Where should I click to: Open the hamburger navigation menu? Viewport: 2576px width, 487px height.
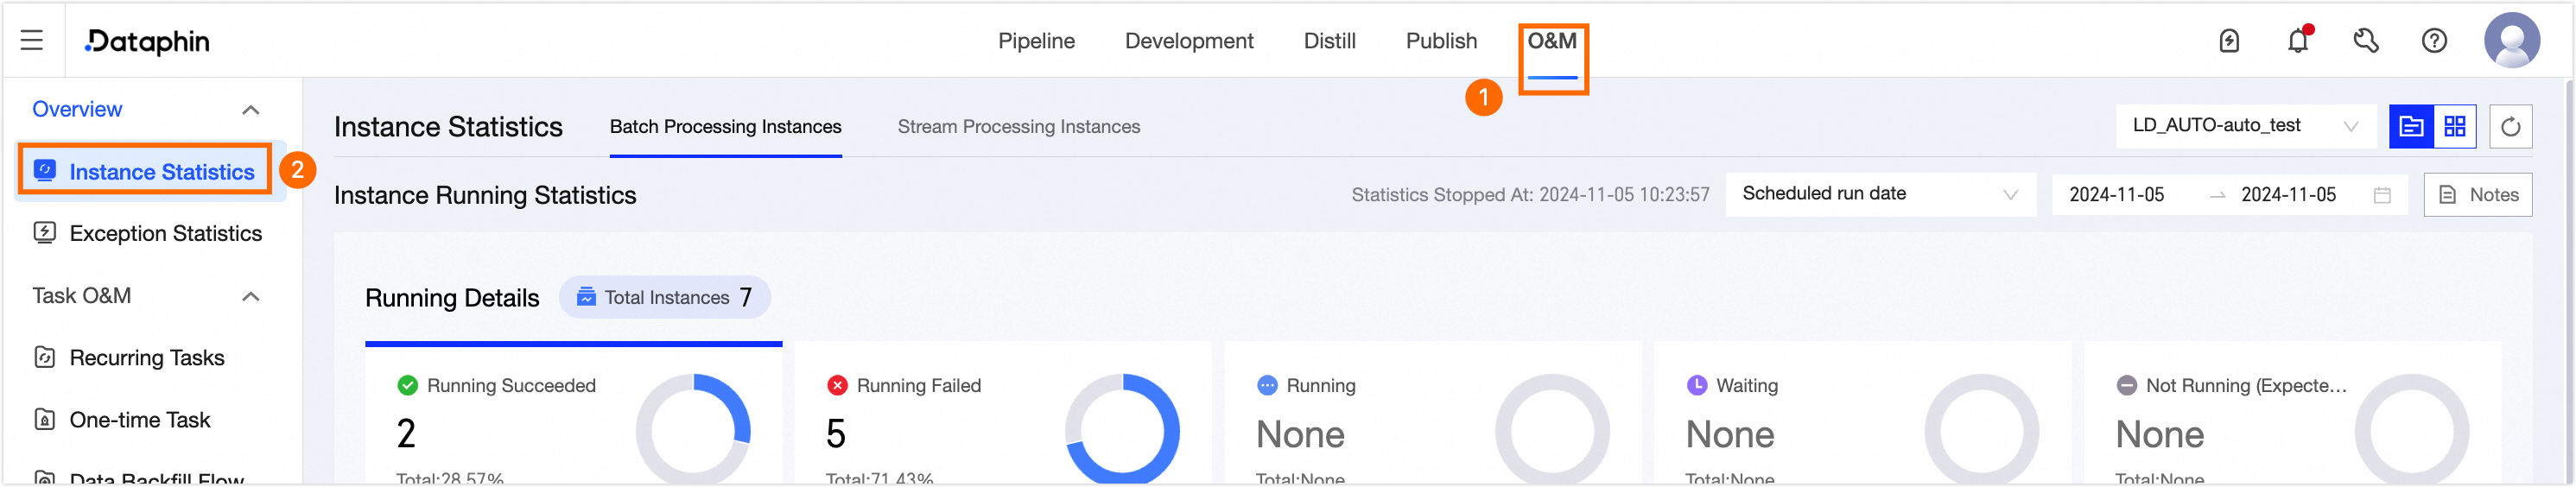[32, 40]
